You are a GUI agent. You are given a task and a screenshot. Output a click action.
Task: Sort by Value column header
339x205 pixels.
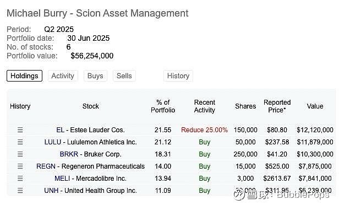coord(315,106)
